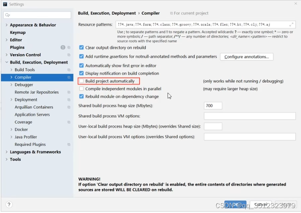Select Keymap in the settings tree

[18, 32]
